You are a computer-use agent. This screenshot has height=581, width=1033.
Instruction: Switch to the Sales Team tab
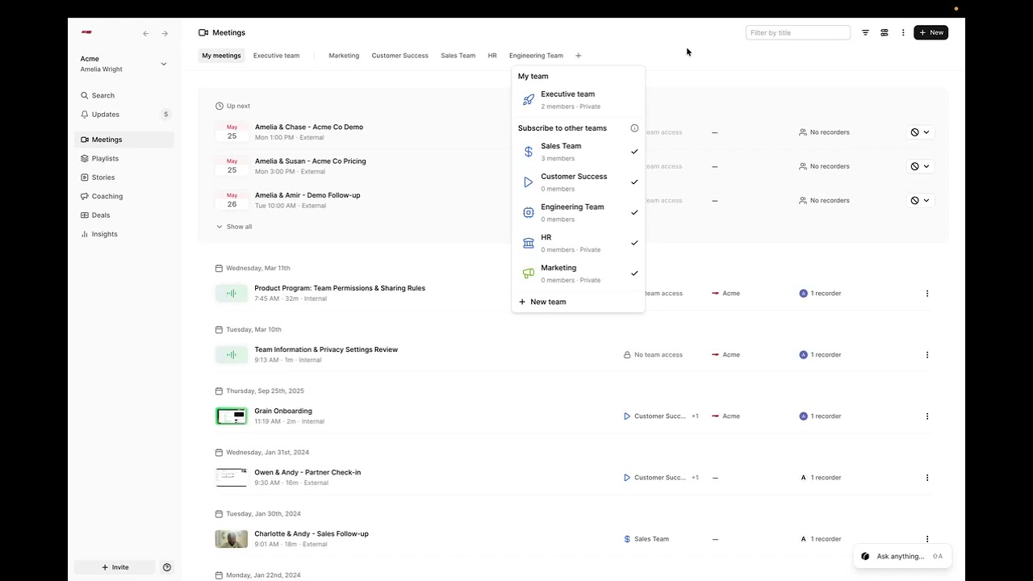coord(458,56)
